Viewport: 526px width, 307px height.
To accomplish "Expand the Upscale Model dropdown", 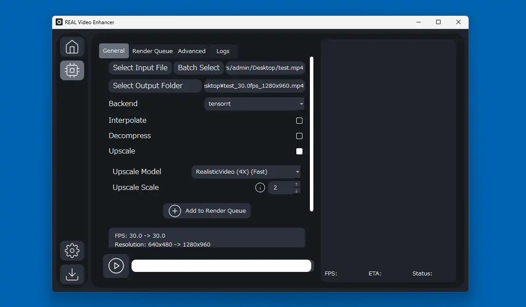I will pyautogui.click(x=246, y=172).
